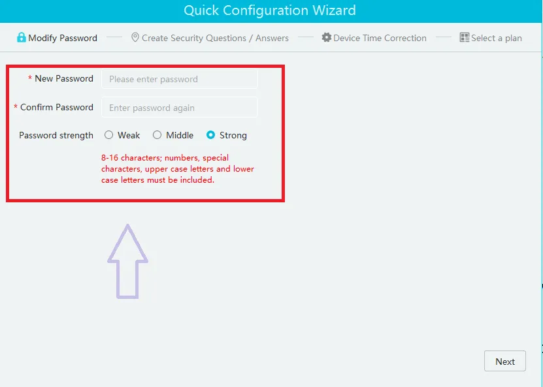Click the pin icon beside Create Security Questions
543x387 pixels.
[x=135, y=38]
